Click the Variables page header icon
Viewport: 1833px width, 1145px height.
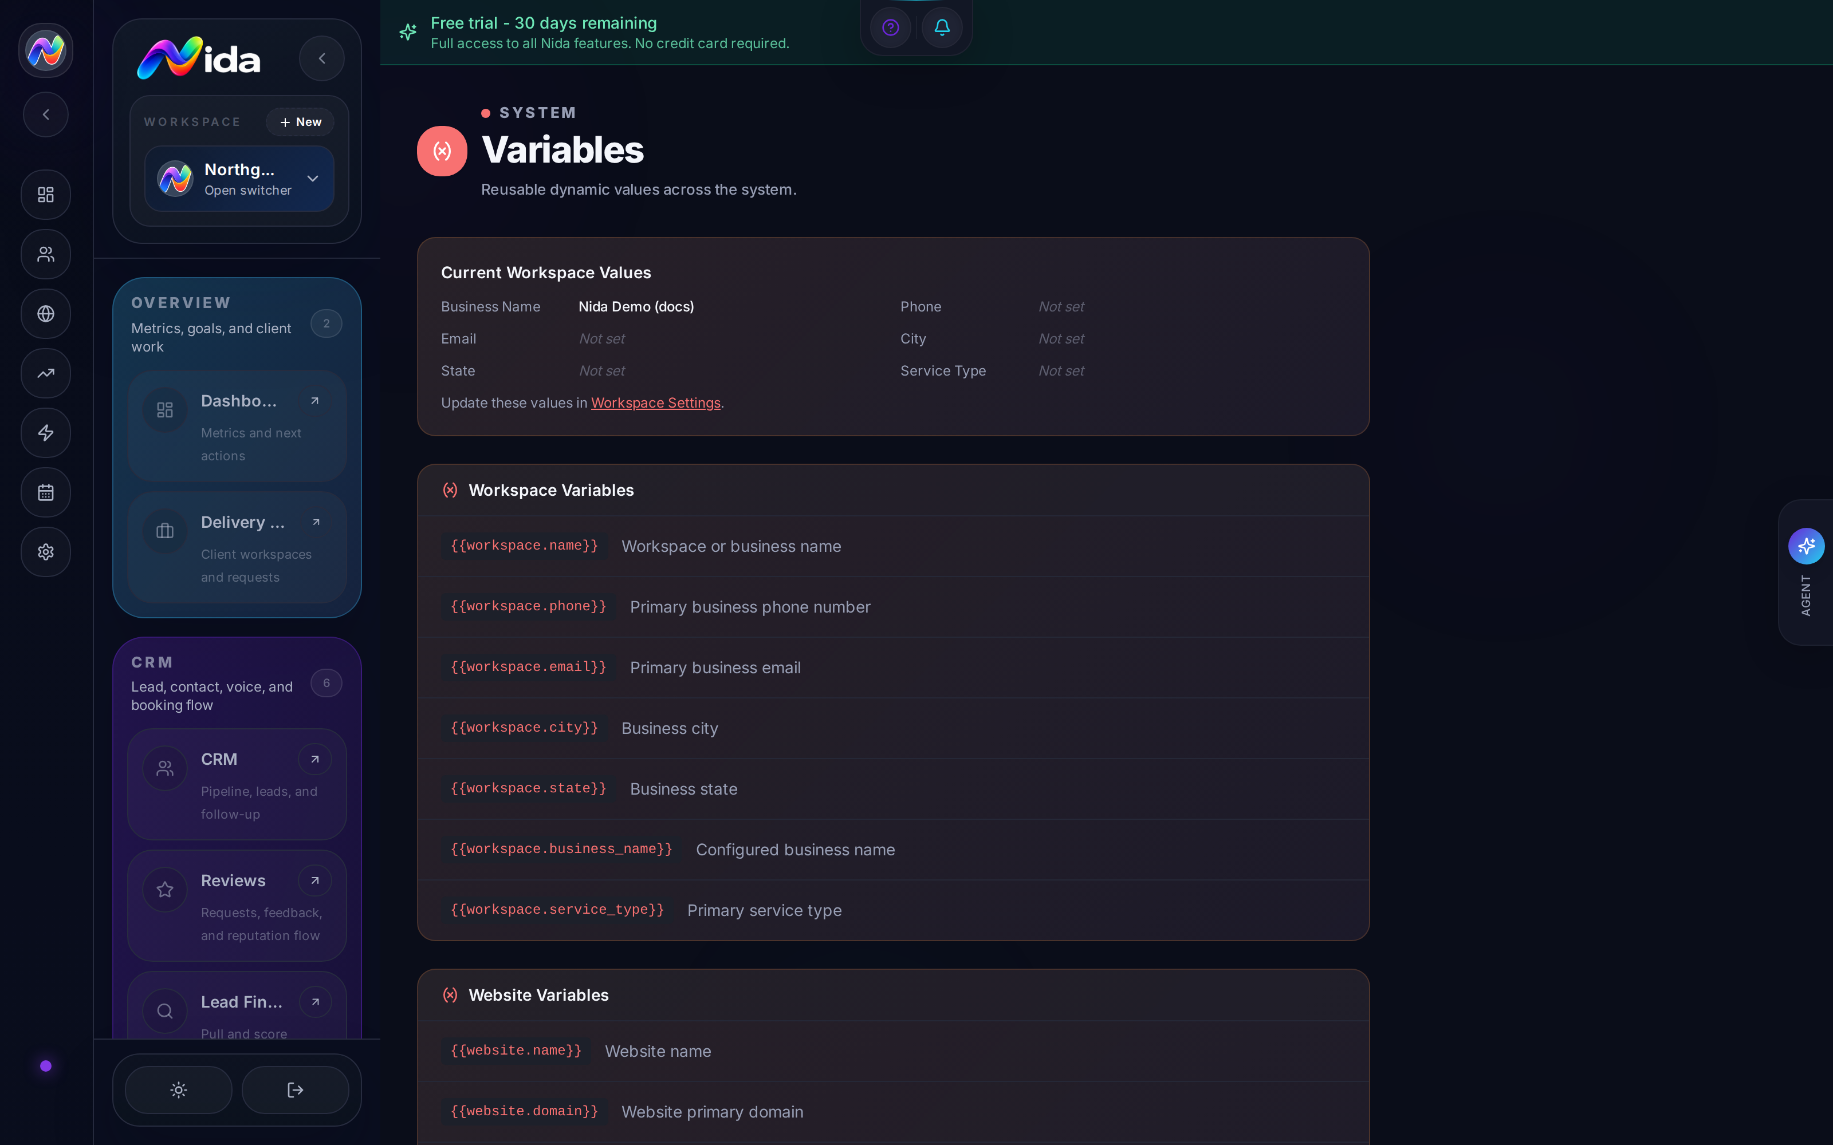tap(442, 152)
